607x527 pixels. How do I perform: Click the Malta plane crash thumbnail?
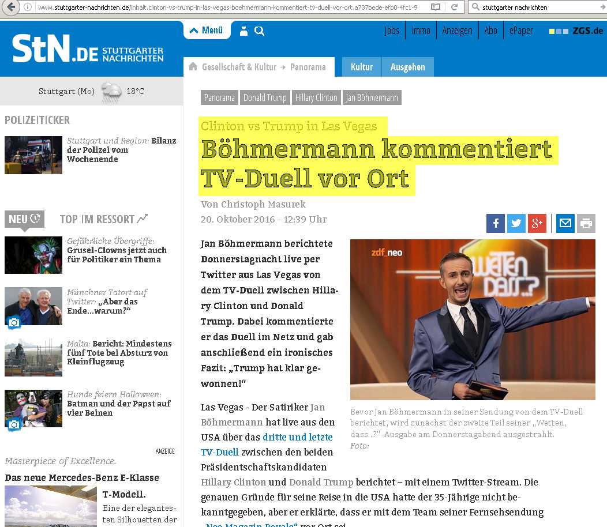(33, 357)
